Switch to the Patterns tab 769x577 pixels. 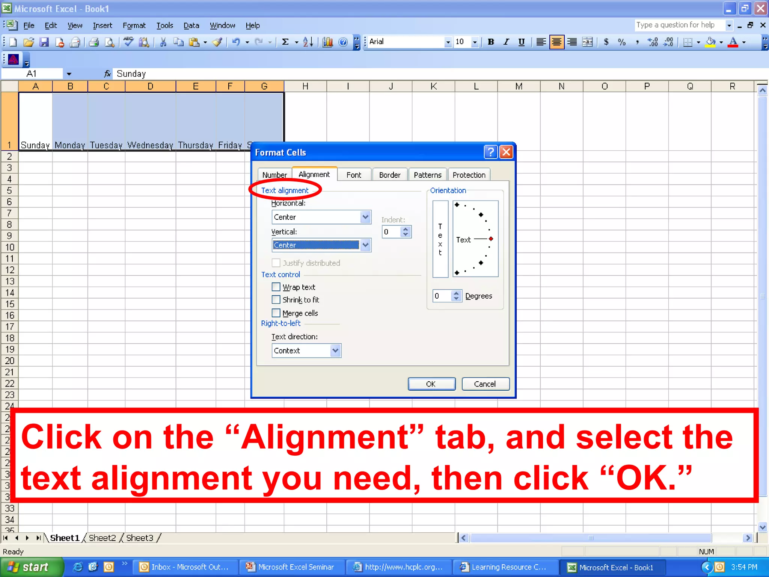coord(428,175)
